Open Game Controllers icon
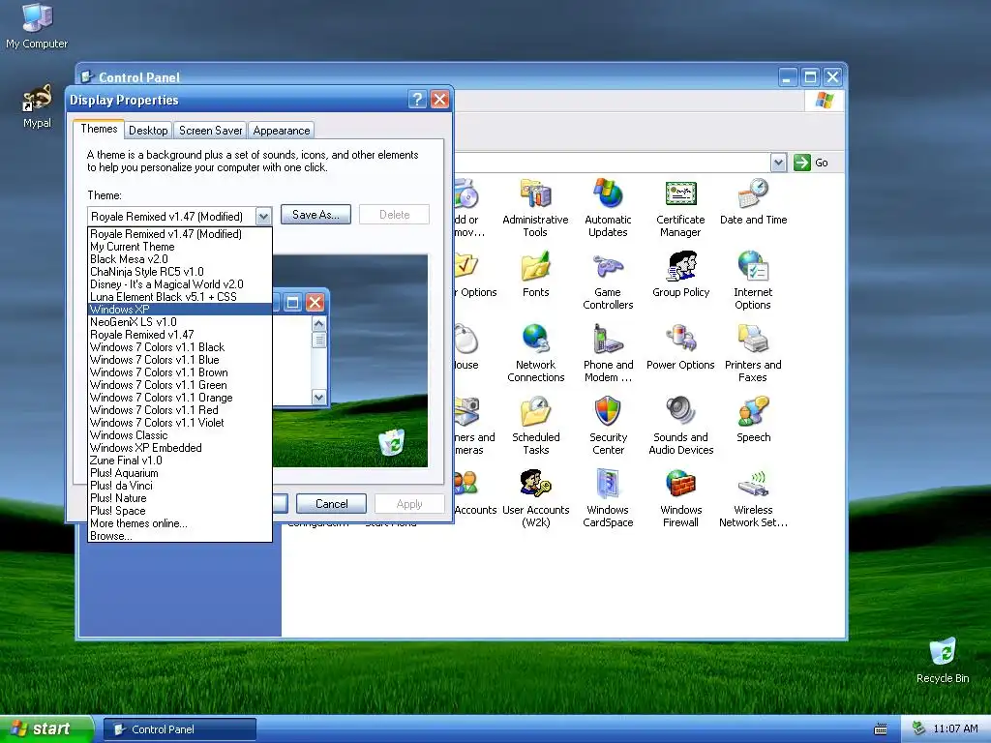Screen dimensions: 991x743 click(x=608, y=281)
